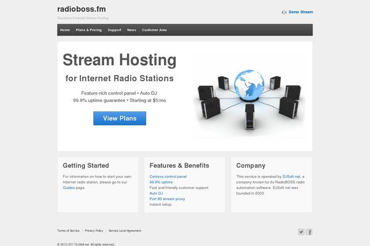Image resolution: width=370 pixels, height=246 pixels.
Task: Open Customer Area menu item
Action: coord(154,30)
